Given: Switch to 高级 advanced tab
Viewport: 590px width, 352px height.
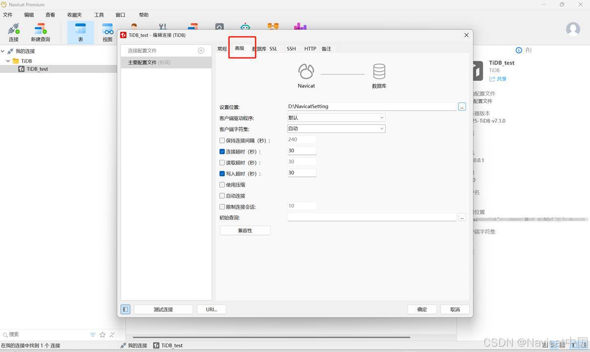Looking at the screenshot, I should point(239,48).
